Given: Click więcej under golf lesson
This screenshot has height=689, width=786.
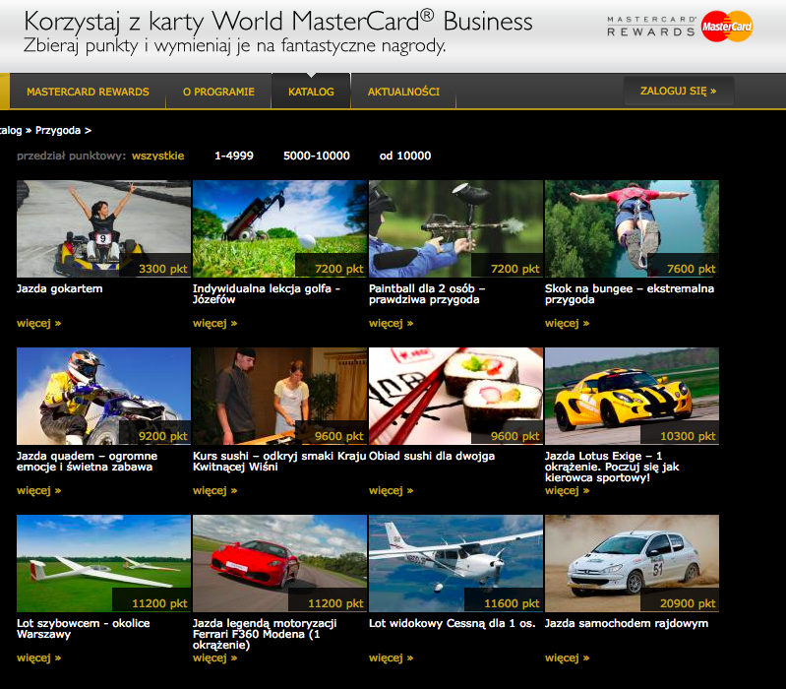Looking at the screenshot, I should tap(215, 324).
